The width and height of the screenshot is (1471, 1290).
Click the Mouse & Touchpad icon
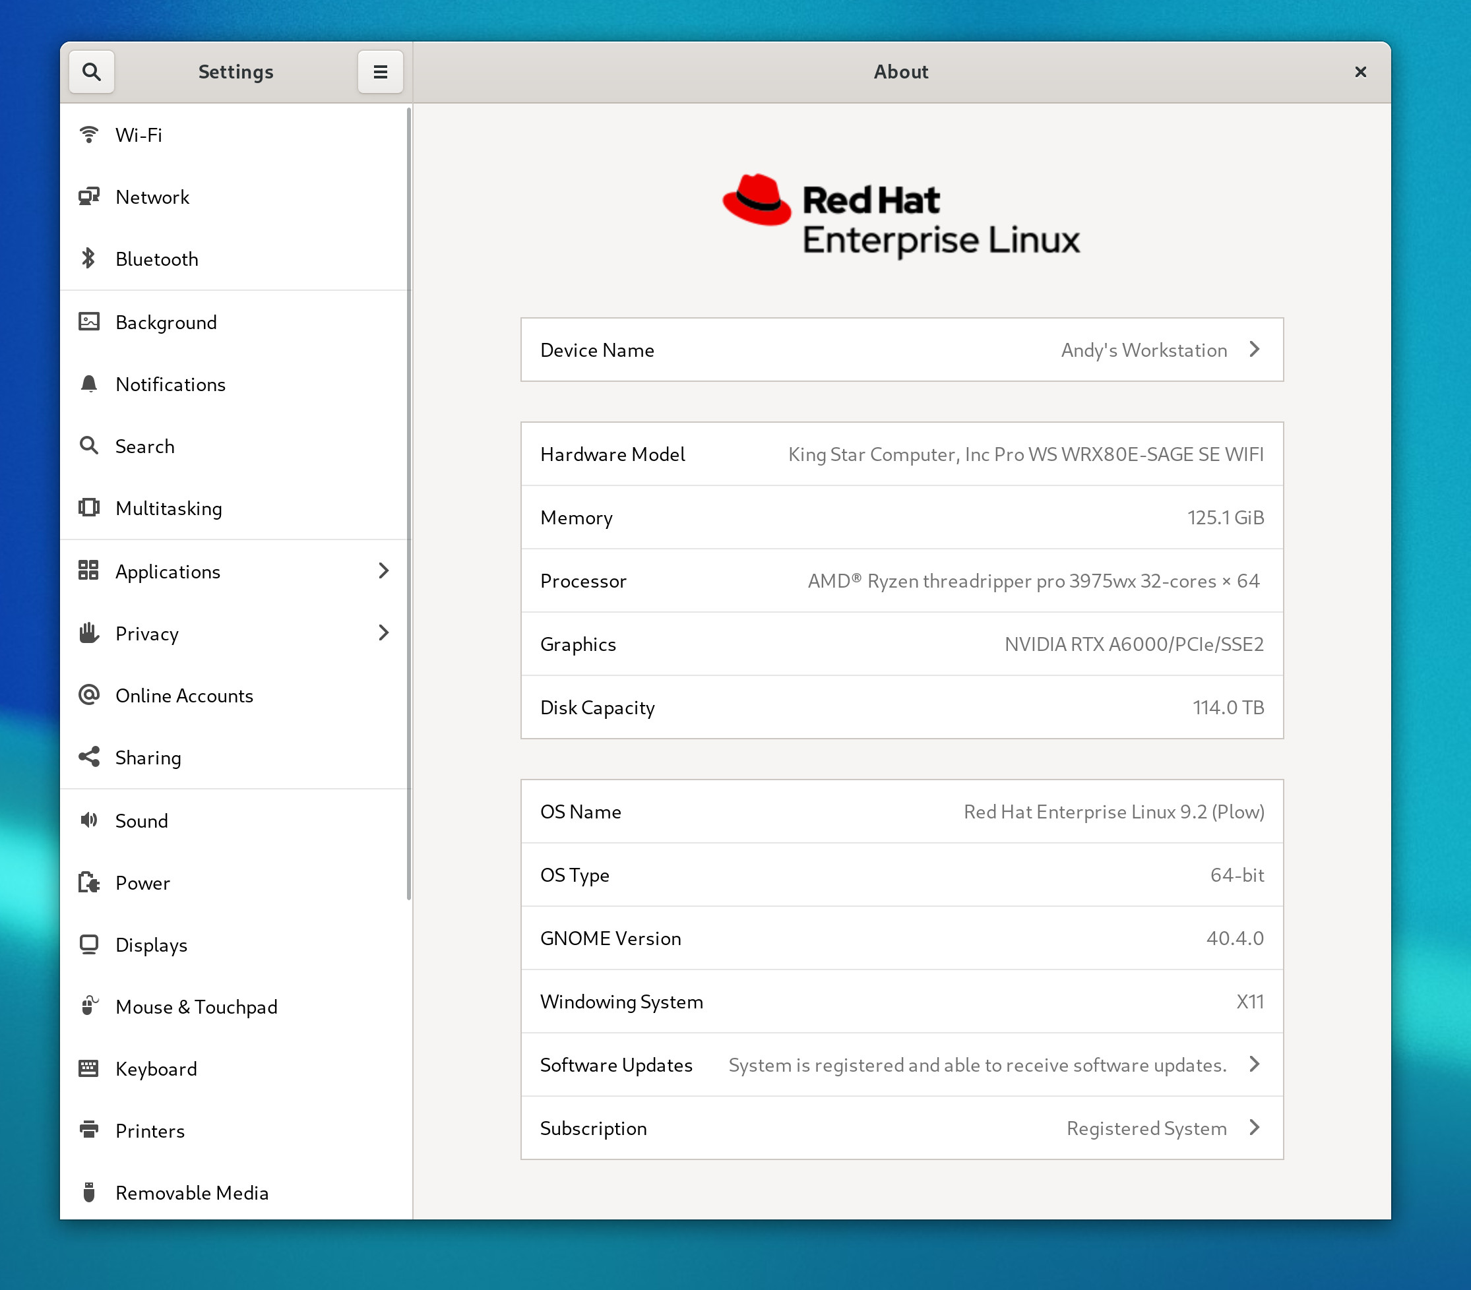click(x=88, y=1006)
